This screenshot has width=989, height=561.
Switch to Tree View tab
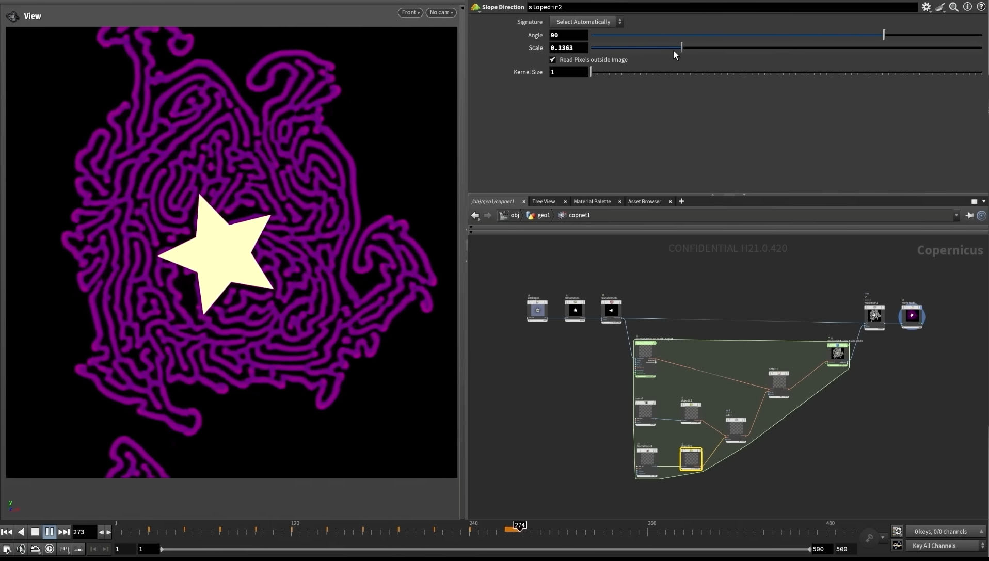544,202
